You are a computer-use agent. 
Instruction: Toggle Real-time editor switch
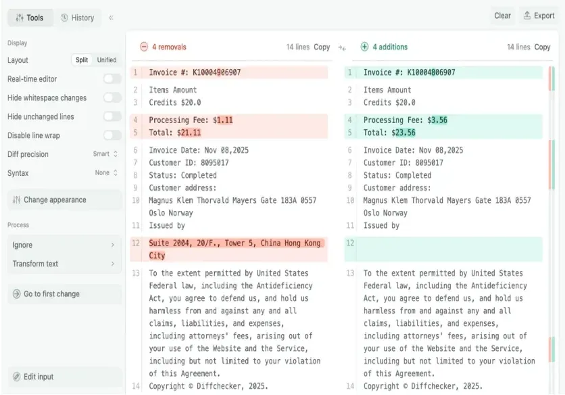pyautogui.click(x=112, y=78)
